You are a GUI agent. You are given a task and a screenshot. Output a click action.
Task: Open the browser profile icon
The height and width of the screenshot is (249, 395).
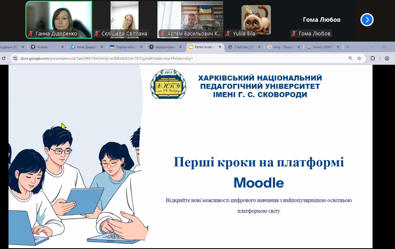coord(387,58)
